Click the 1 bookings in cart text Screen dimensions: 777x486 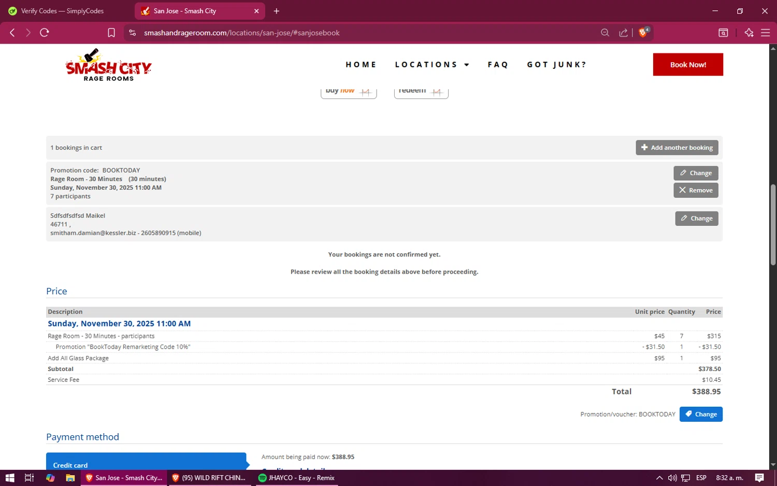pyautogui.click(x=76, y=148)
